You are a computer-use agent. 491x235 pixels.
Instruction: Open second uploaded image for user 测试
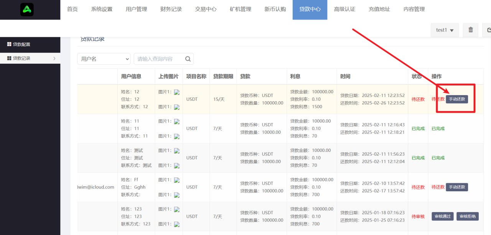point(177,166)
